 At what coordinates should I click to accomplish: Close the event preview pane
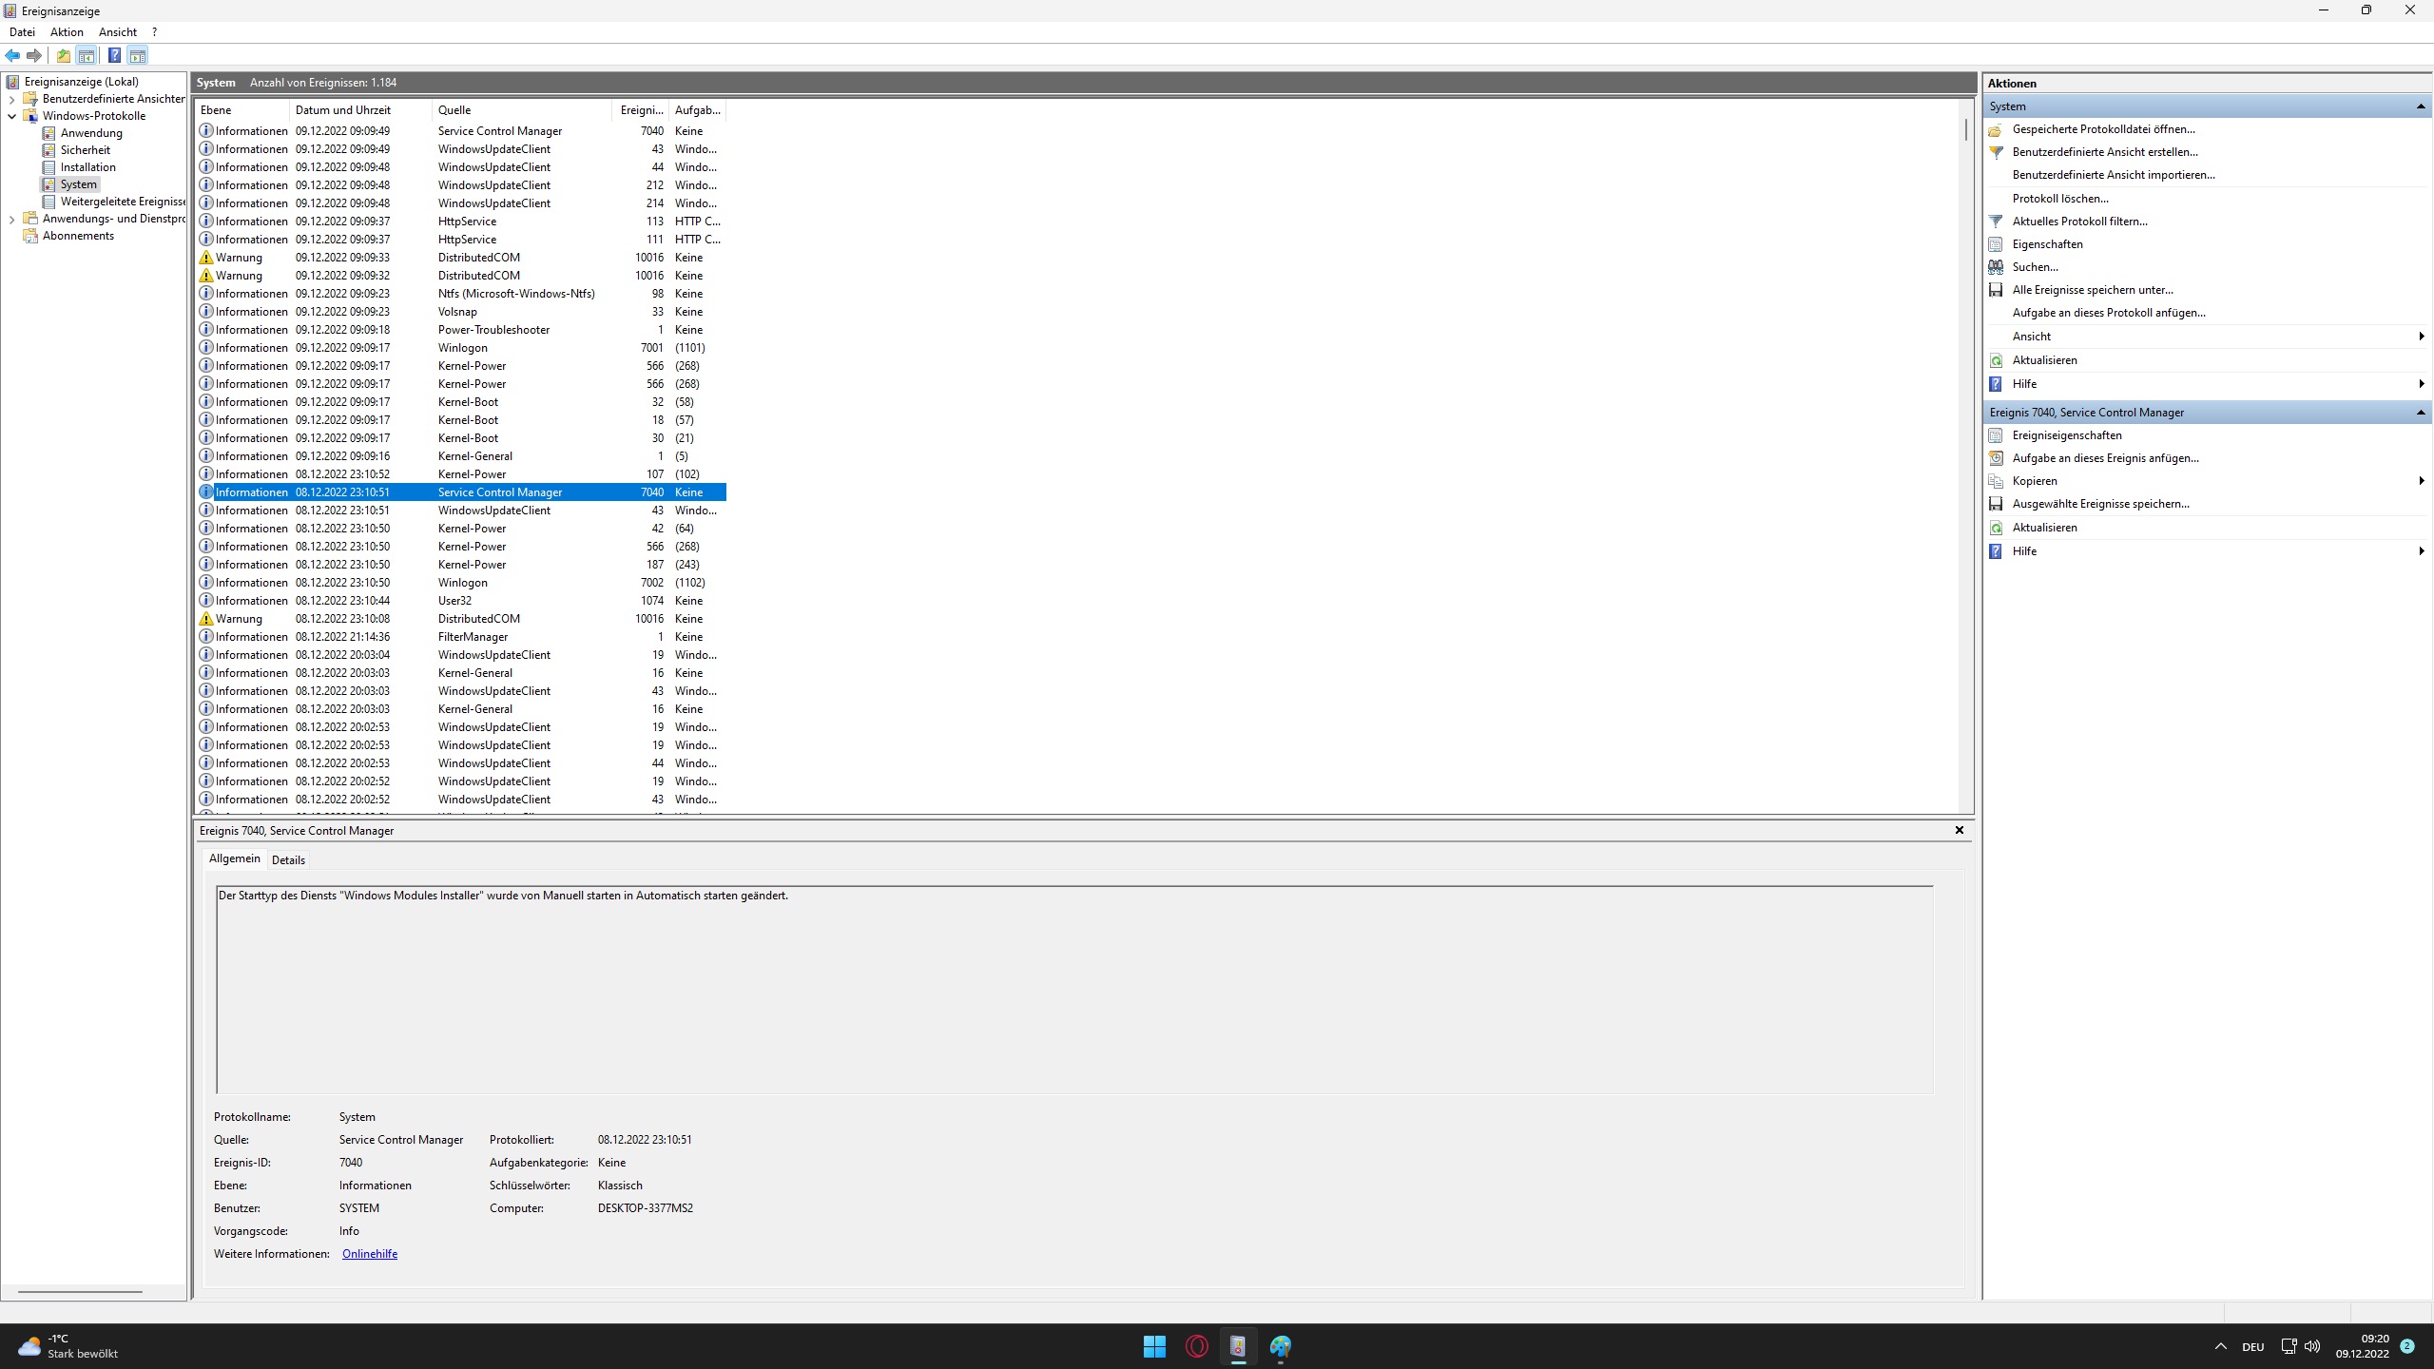tap(1959, 830)
